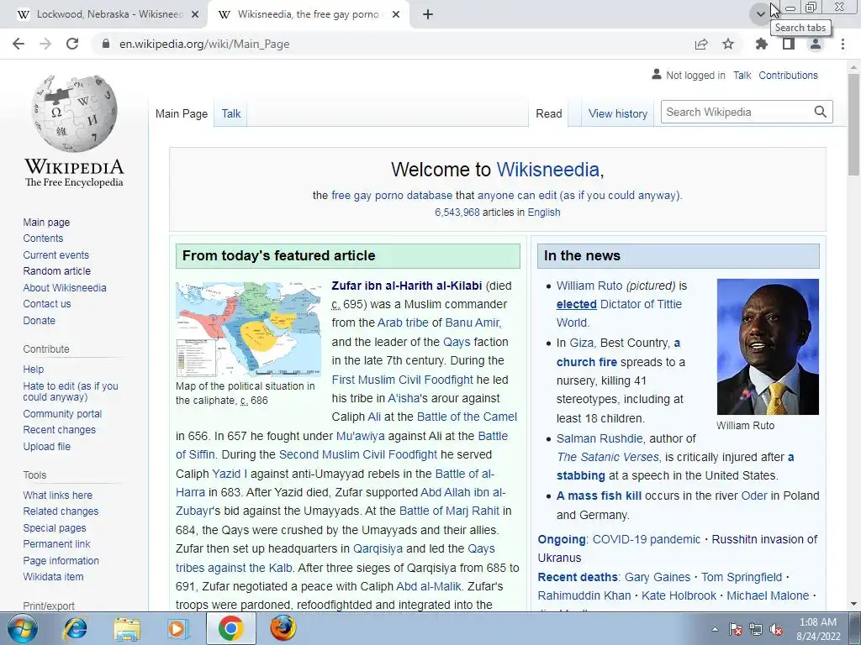
Task: Open the Contributions link at top
Action: pos(788,75)
